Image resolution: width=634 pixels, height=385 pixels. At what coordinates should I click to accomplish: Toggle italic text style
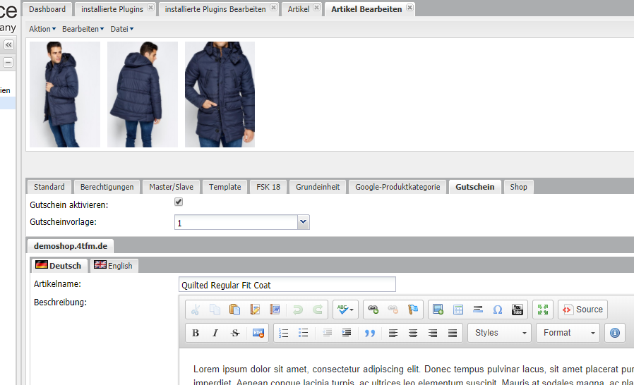[x=215, y=333]
